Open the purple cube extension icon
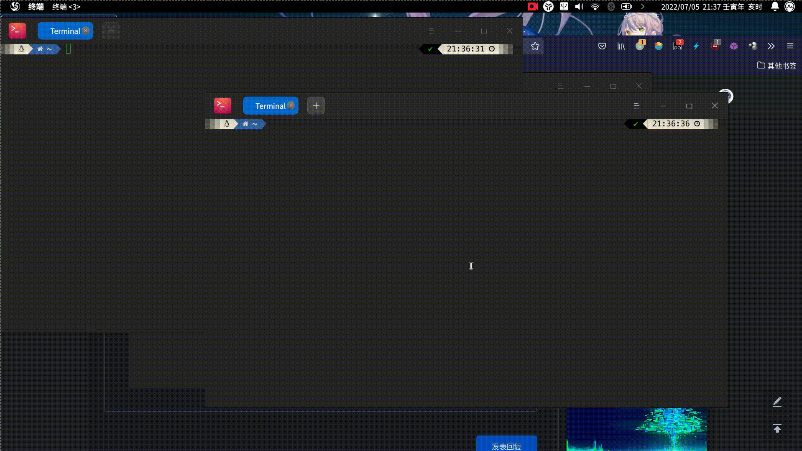This screenshot has width=802, height=451. [734, 46]
